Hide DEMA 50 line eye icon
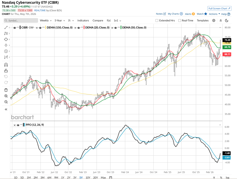This screenshot has width=237, height=179. (x=115, y=28)
